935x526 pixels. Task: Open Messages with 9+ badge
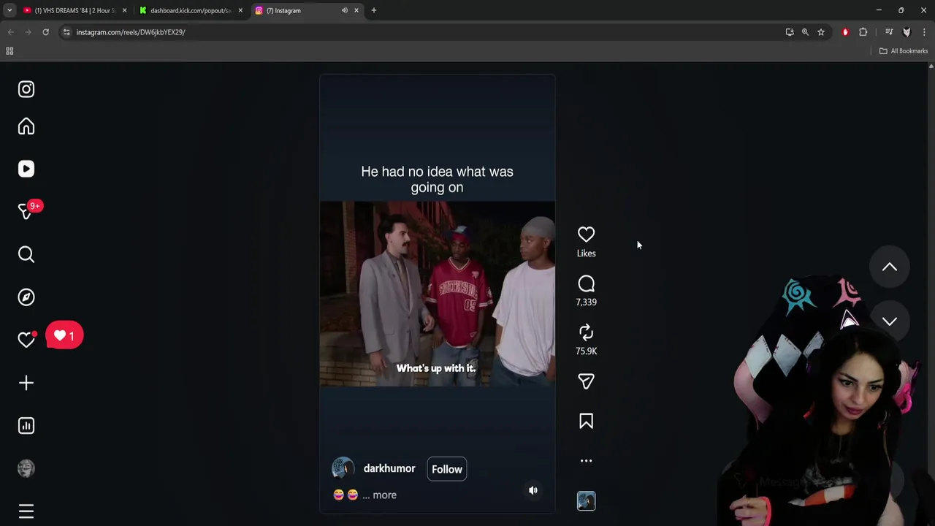(x=28, y=211)
